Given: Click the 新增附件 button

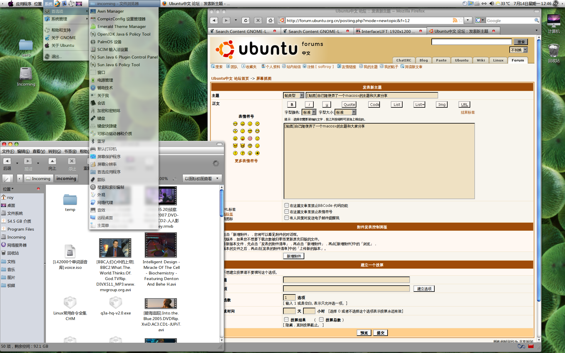Looking at the screenshot, I should point(294,256).
